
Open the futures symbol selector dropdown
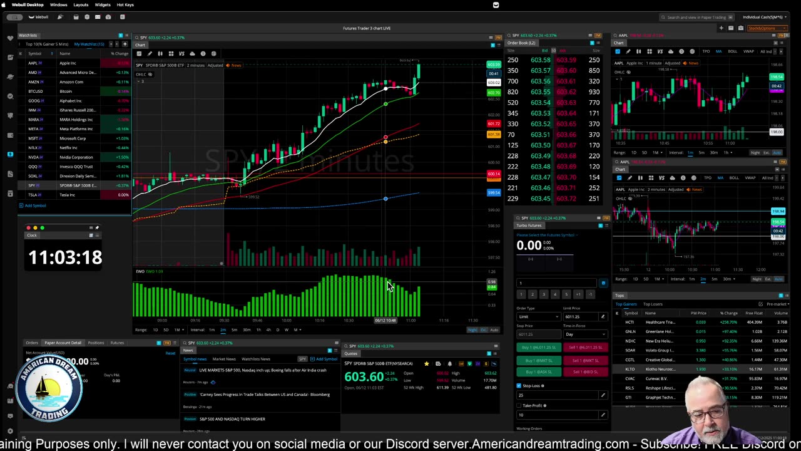[548, 235]
